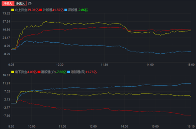
Task: Click the red 沪股通 legend swatch
Action: (x=41, y=10)
